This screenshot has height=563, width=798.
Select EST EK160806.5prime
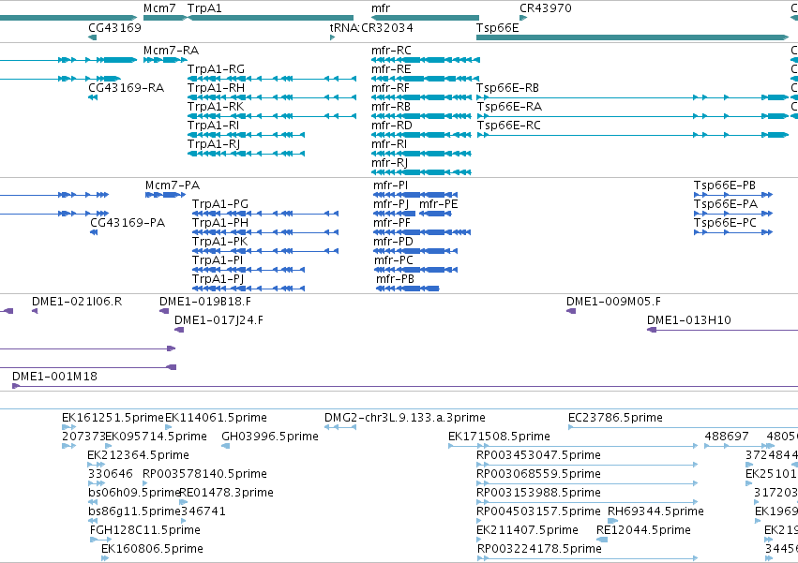(x=105, y=558)
